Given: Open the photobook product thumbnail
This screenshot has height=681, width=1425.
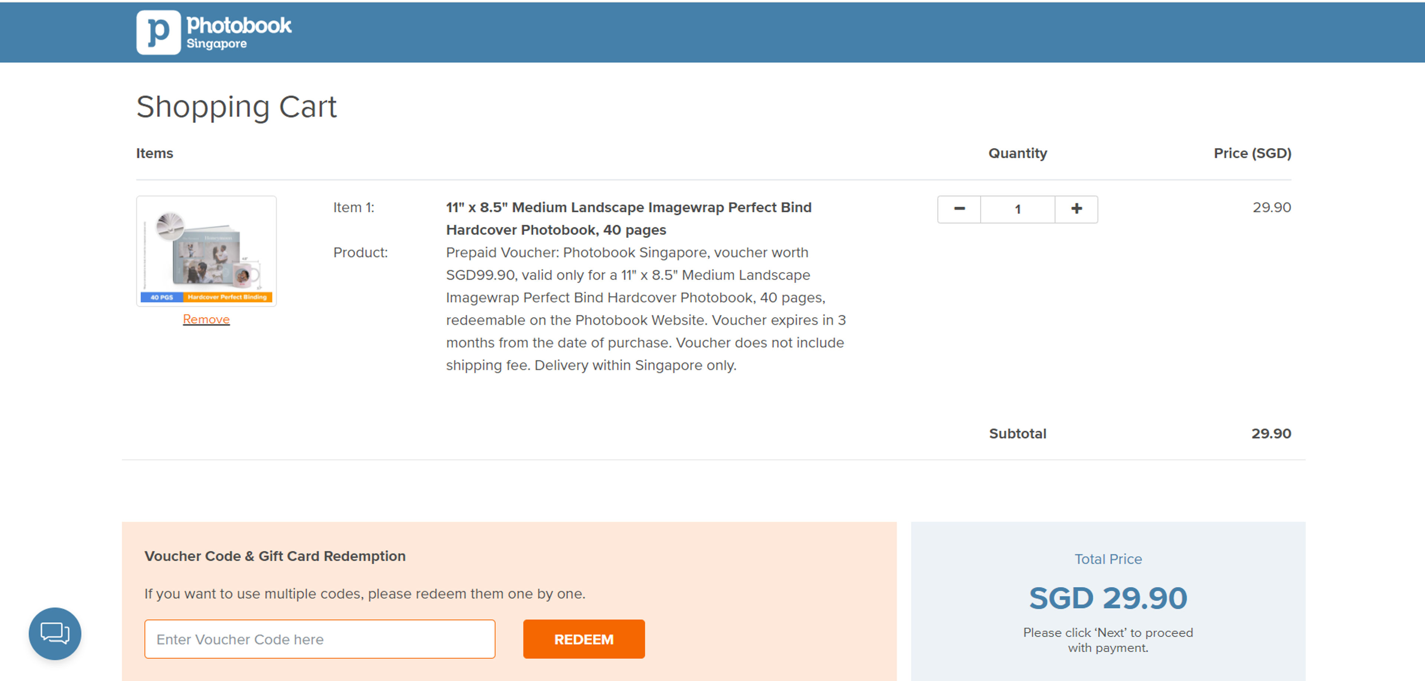Looking at the screenshot, I should [x=206, y=251].
